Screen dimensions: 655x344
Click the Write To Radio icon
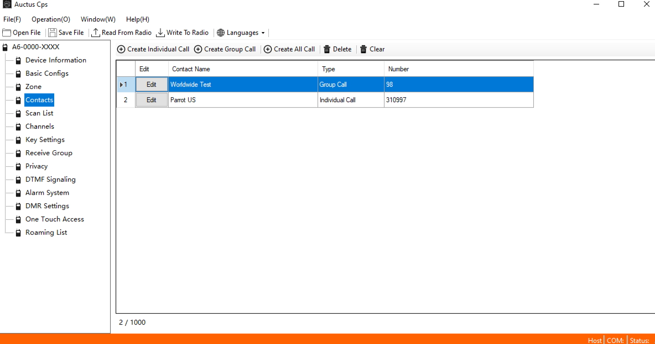click(160, 33)
